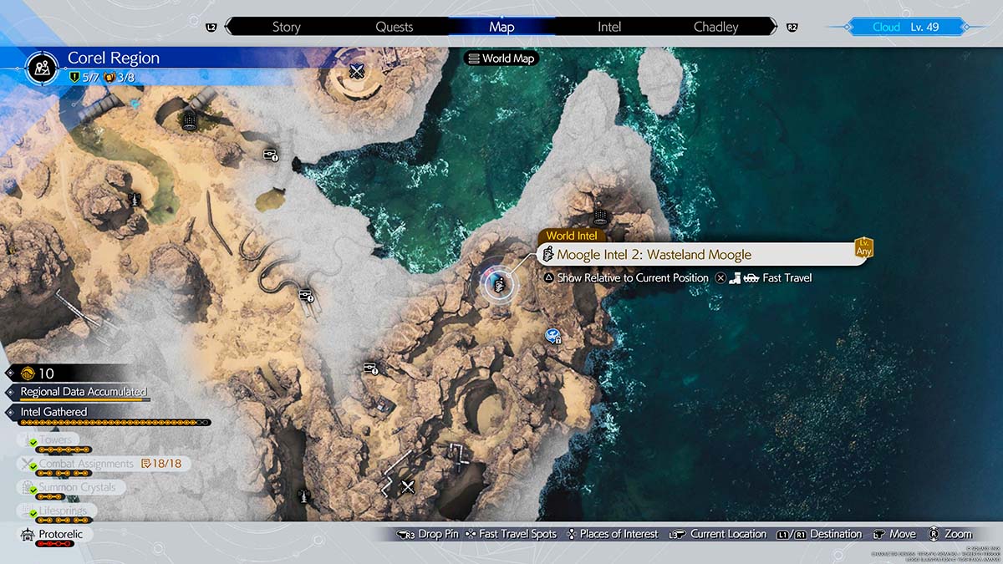Switch to the Quests tab
Screen dimensions: 1003x564
click(x=394, y=27)
